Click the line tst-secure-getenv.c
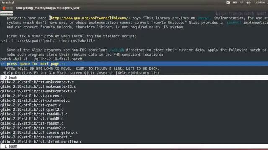This screenshot has height=150, width=268. (x=39, y=132)
